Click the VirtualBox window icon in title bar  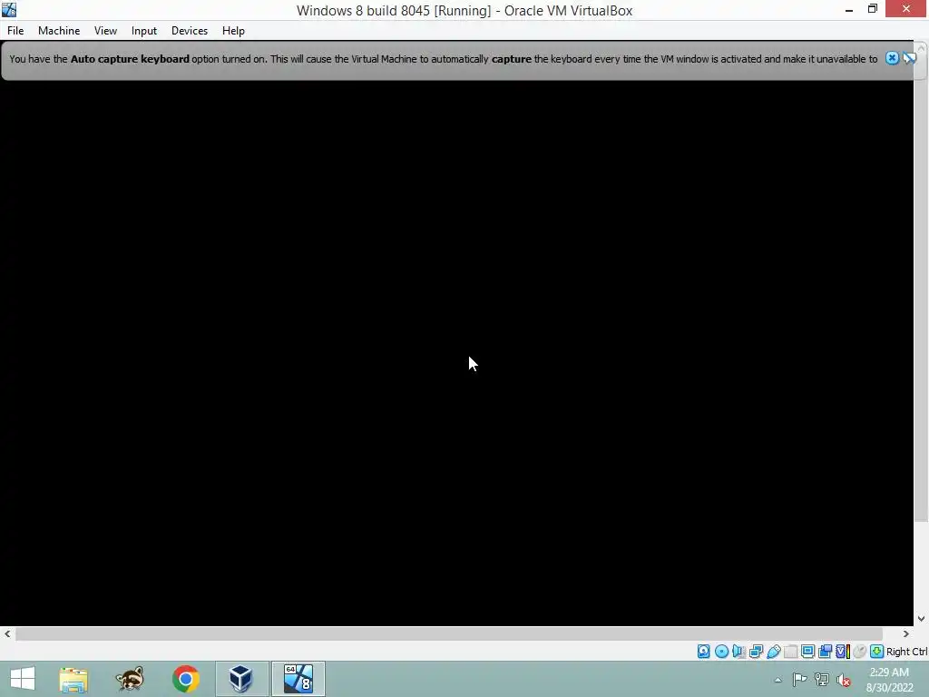click(x=9, y=9)
